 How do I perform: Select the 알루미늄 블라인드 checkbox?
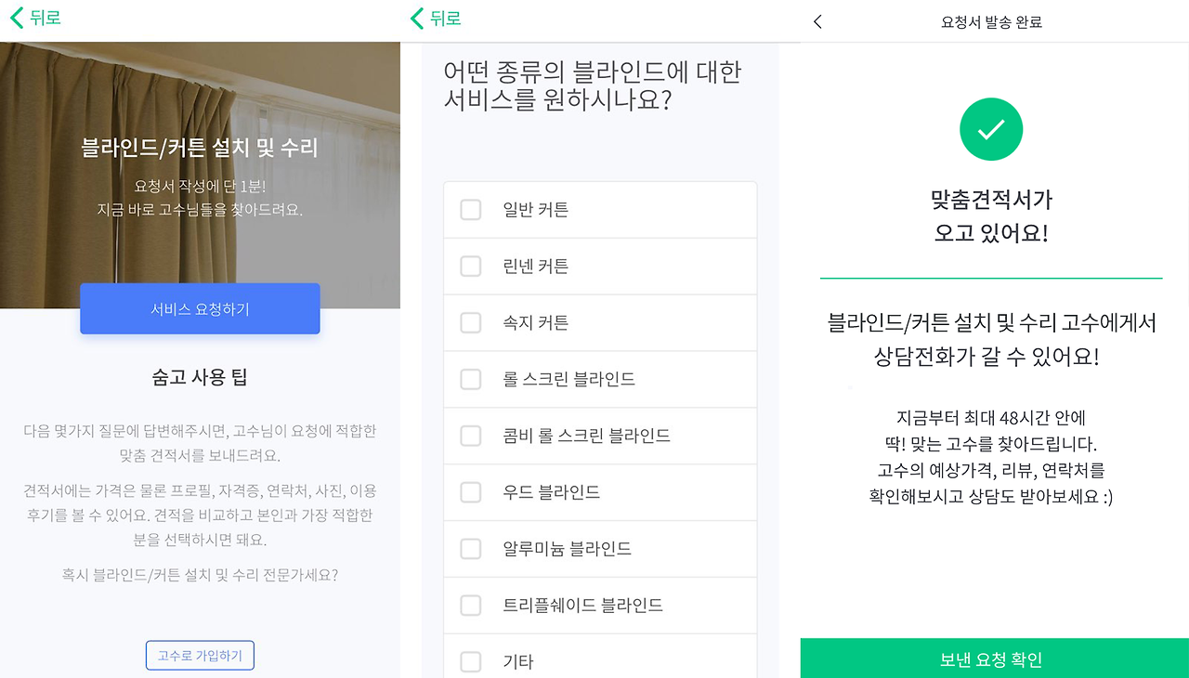(470, 549)
